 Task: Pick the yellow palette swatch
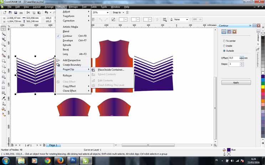tap(263, 87)
